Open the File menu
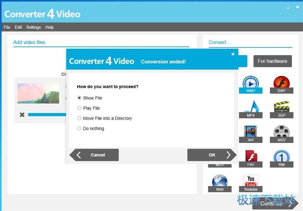The image size is (303, 211). (7, 27)
